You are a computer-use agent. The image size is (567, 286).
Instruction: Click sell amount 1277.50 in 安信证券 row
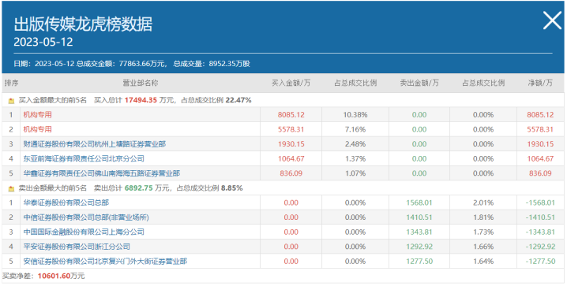(x=419, y=261)
